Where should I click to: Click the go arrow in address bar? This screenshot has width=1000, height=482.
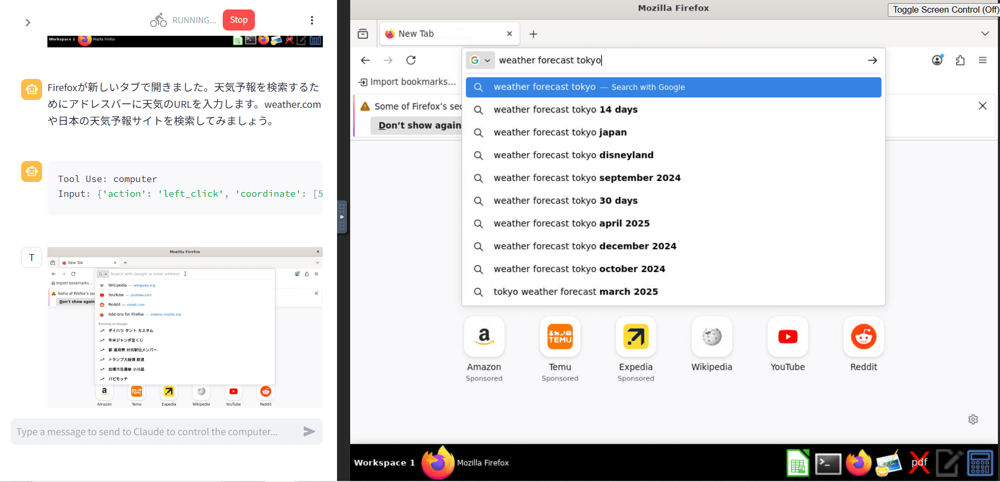872,61
